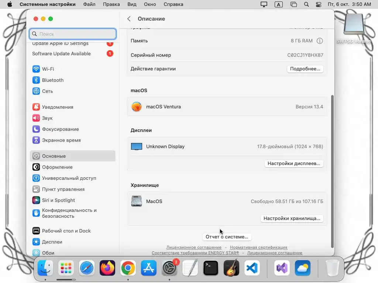The height and width of the screenshot is (283, 378).
Task: Go back using the back chevron
Action: pyautogui.click(x=129, y=19)
